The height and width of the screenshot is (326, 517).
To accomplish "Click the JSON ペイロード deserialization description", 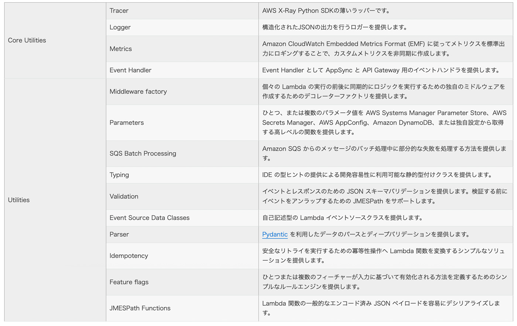I will 381,308.
